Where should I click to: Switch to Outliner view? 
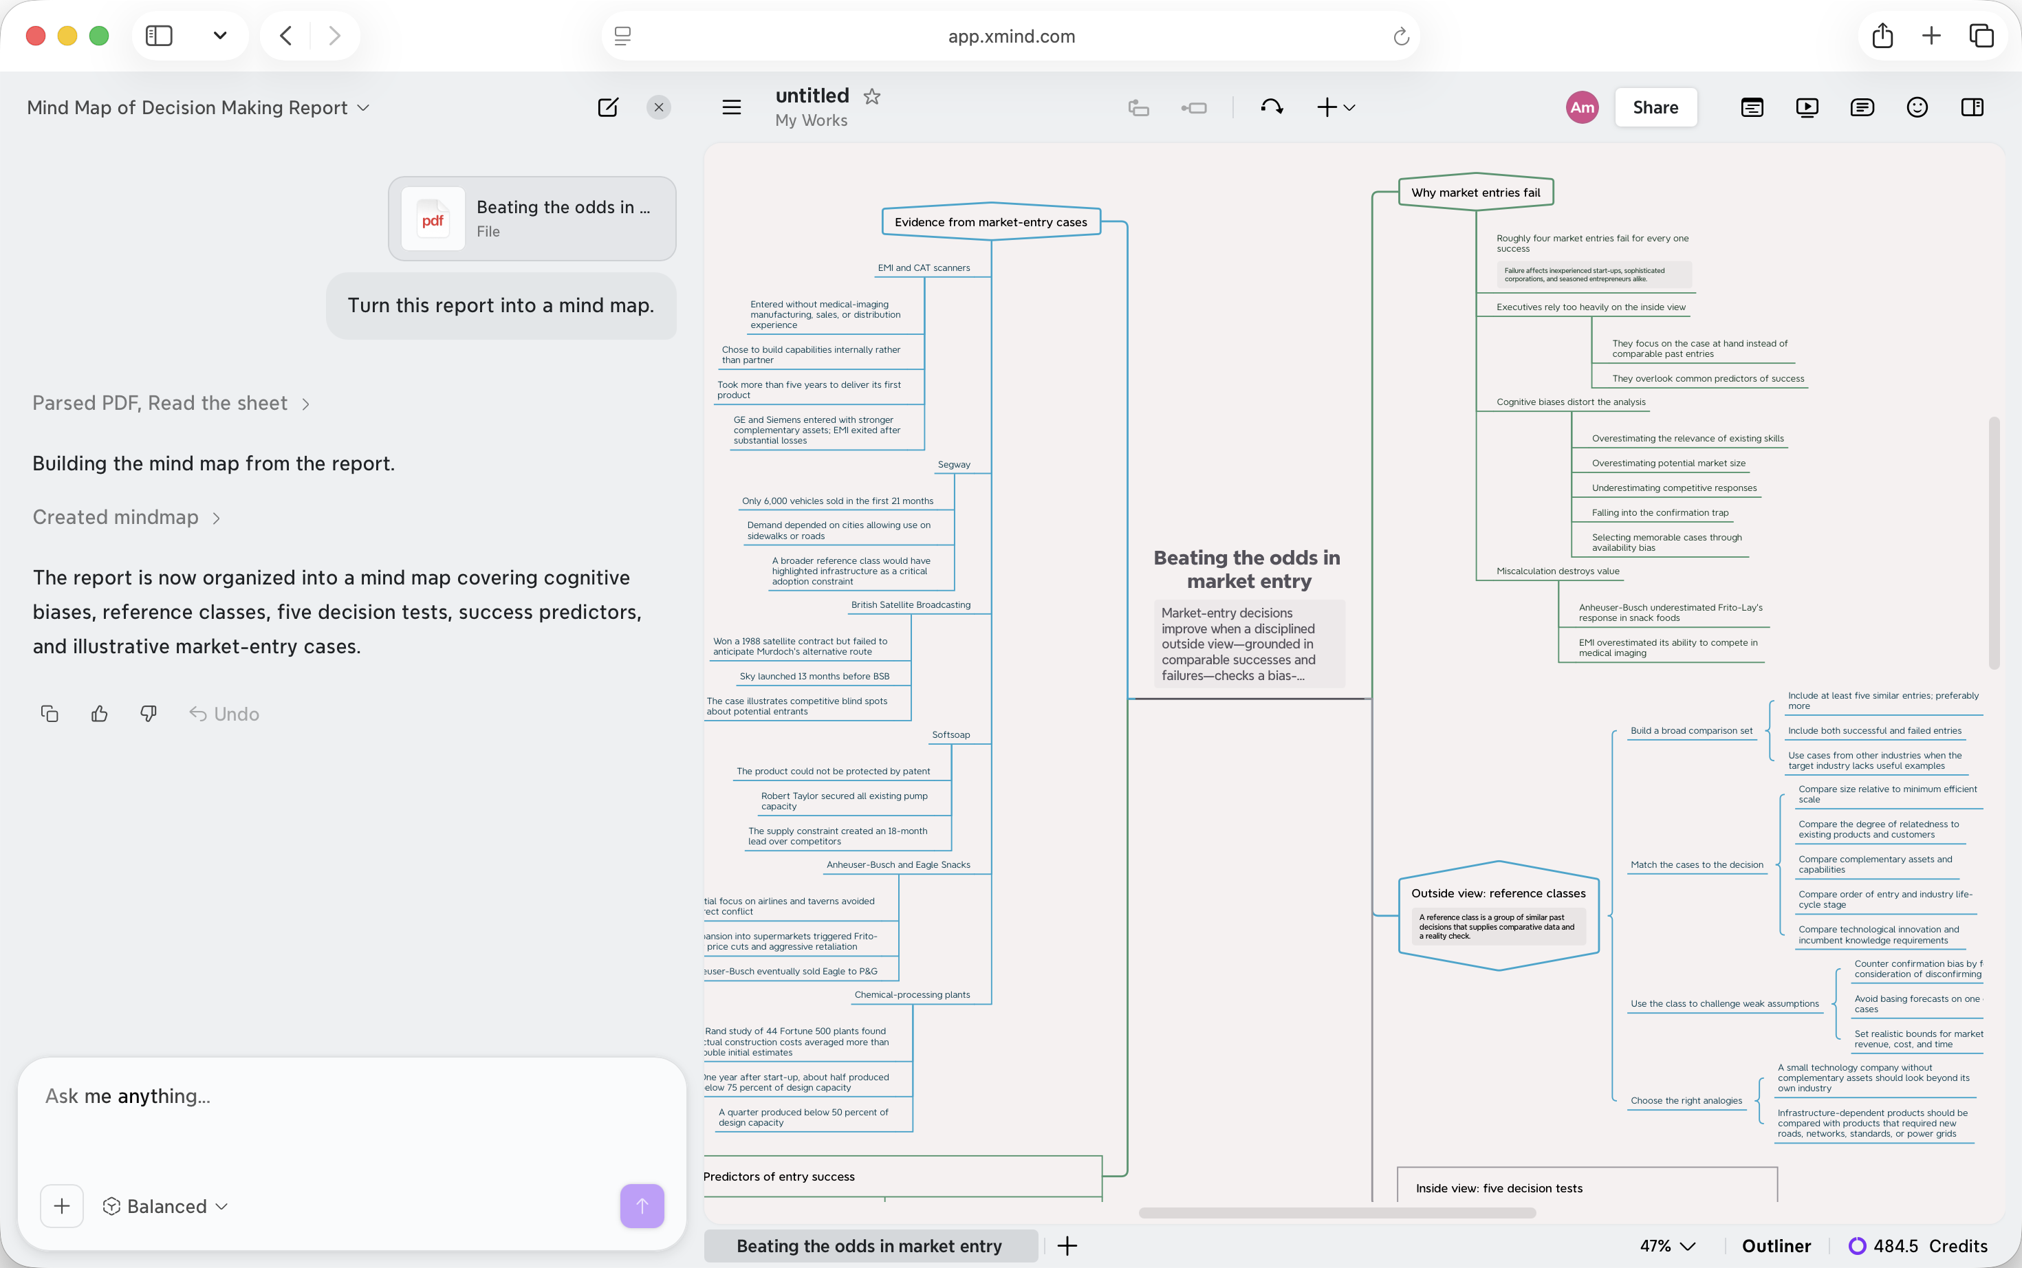[1775, 1245]
